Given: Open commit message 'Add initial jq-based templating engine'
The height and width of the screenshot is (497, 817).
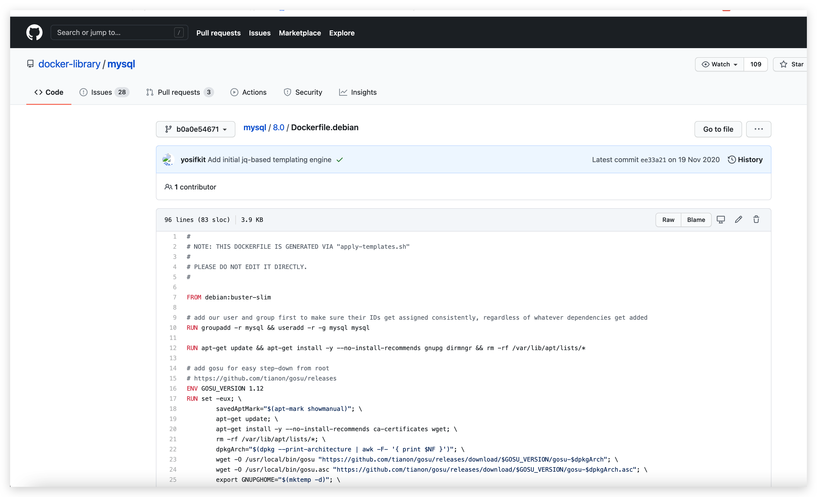Looking at the screenshot, I should pos(270,160).
